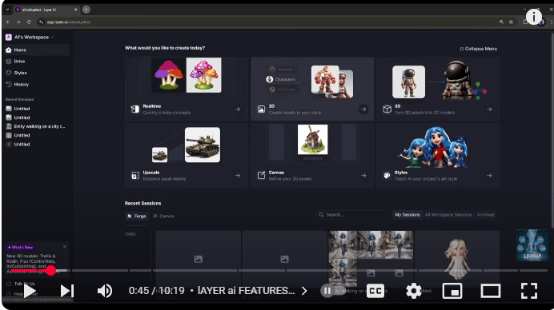Click the red progress bar scrubber
The height and width of the screenshot is (310, 554).
click(x=51, y=271)
